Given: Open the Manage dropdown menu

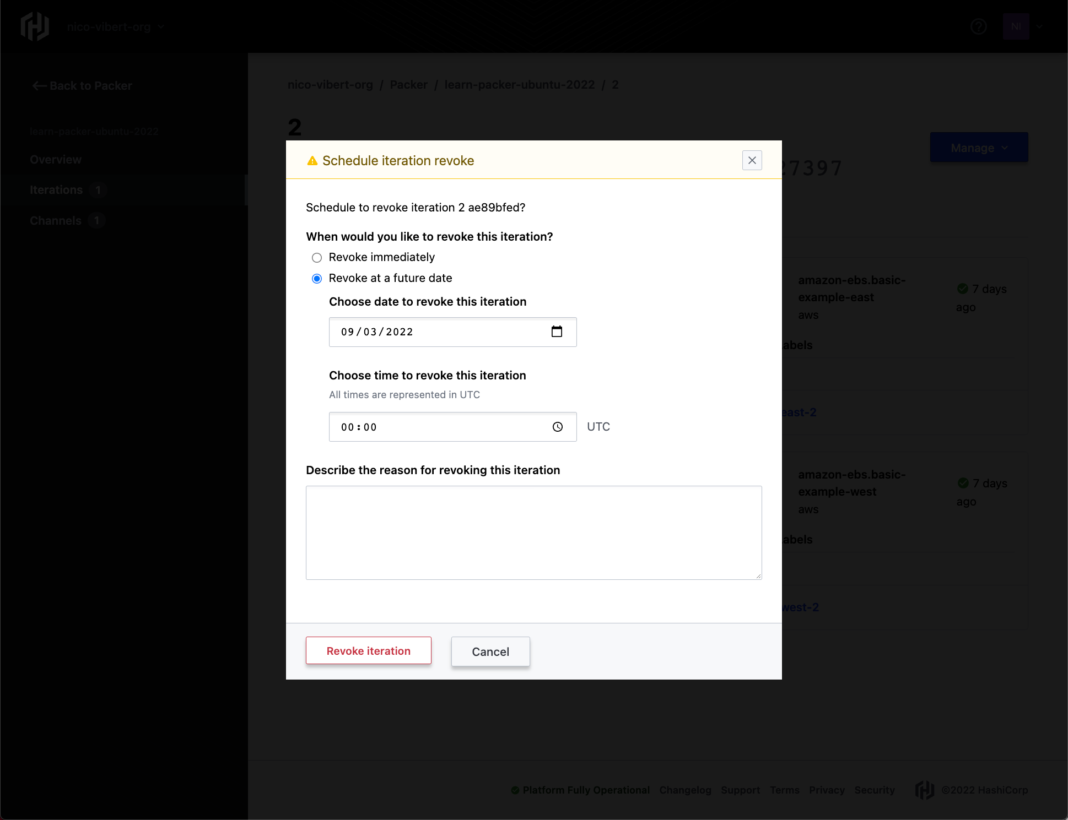Looking at the screenshot, I should pos(979,148).
